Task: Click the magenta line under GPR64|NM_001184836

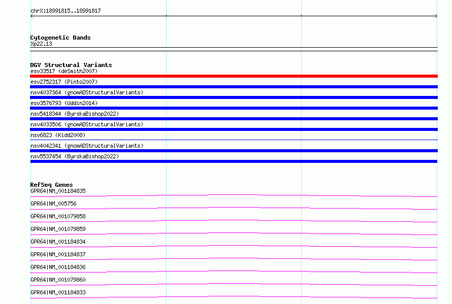Action: point(234,272)
